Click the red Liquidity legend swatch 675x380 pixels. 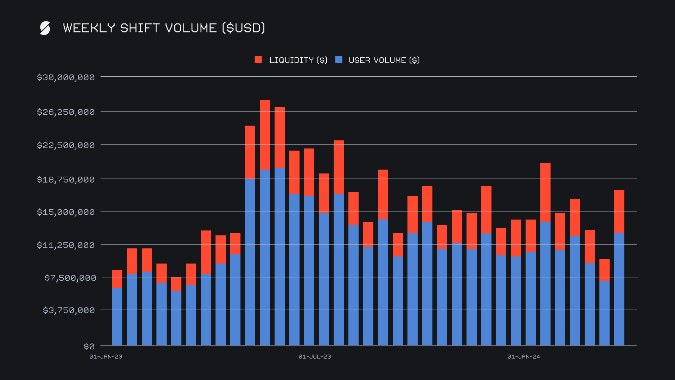coord(258,60)
